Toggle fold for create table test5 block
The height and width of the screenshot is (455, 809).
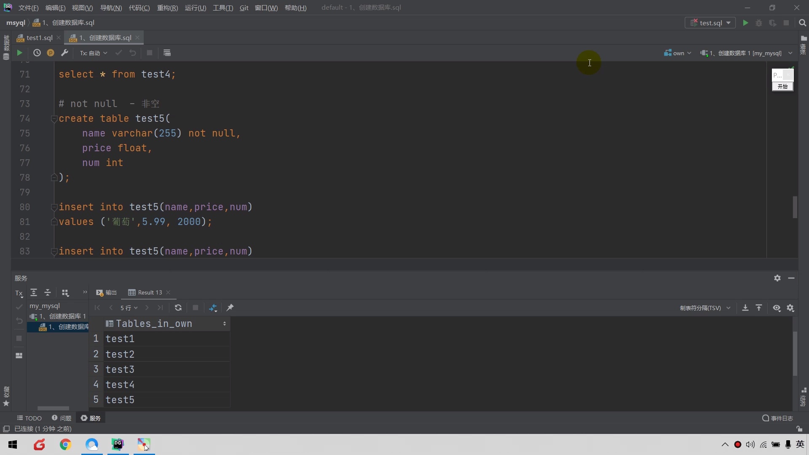54,119
